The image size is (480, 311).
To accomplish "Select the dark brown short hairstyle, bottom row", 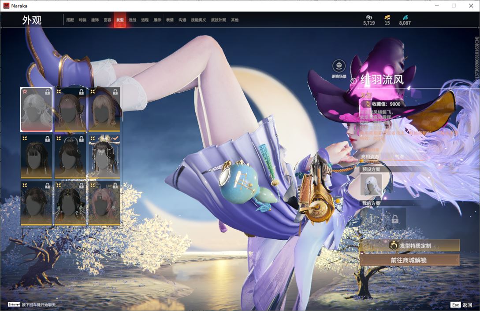I will pyautogui.click(x=36, y=204).
